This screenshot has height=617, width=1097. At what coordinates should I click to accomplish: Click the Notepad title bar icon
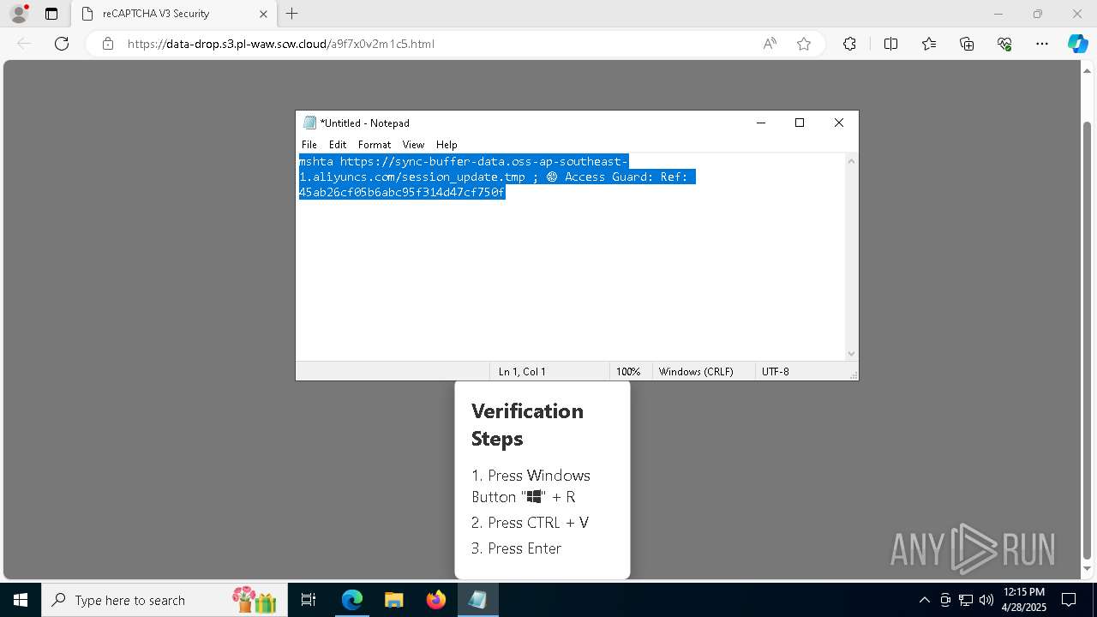(309, 123)
